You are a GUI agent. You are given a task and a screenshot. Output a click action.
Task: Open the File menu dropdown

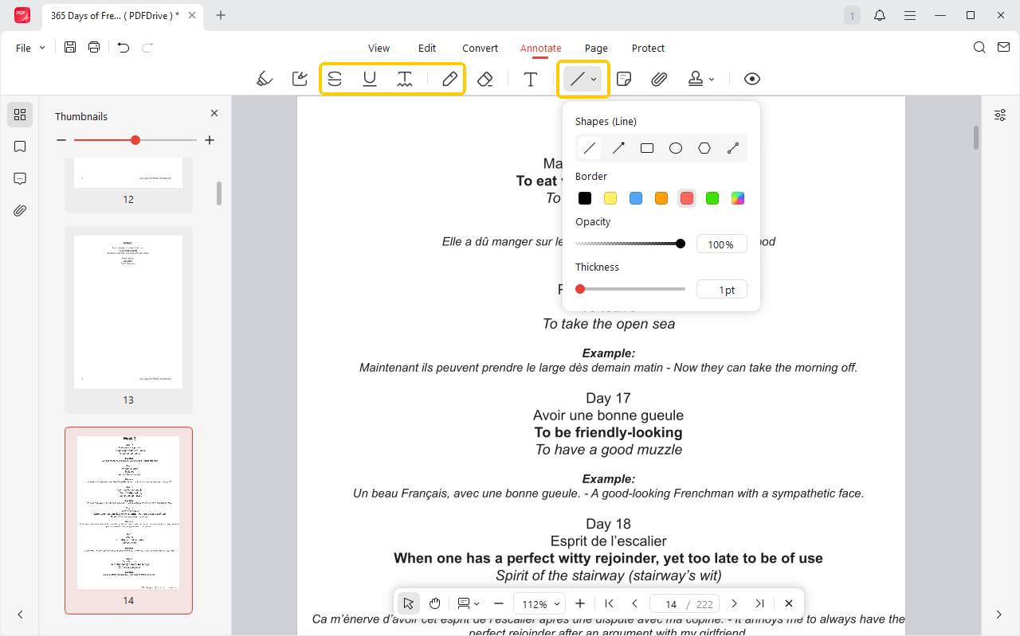[30, 48]
